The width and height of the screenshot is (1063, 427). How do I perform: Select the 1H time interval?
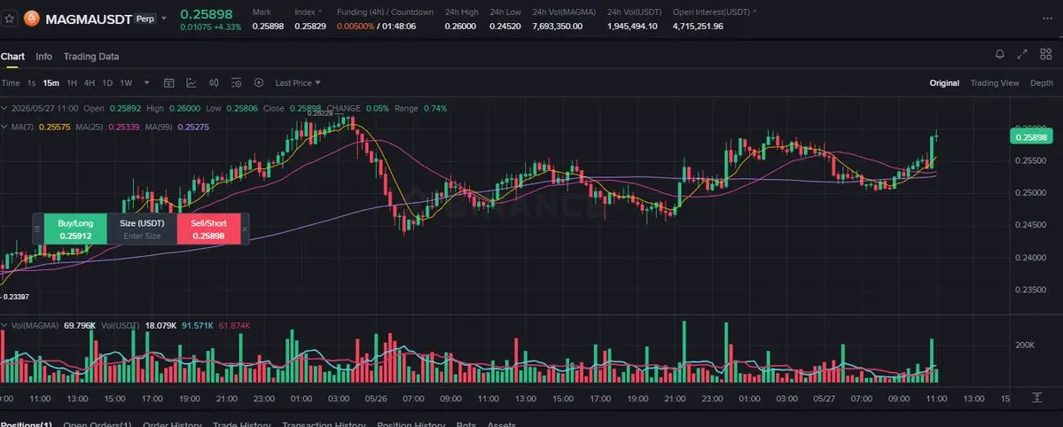click(x=72, y=82)
